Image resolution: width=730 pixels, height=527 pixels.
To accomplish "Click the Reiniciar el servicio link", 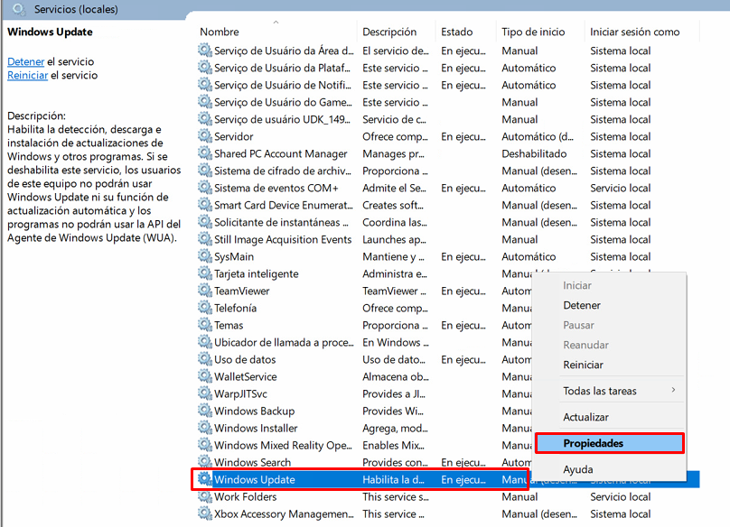I will (x=27, y=75).
